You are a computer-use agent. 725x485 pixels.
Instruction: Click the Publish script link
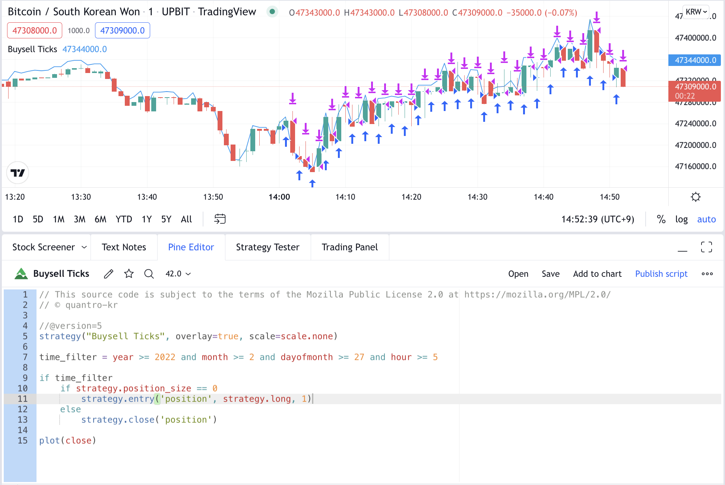coord(661,274)
